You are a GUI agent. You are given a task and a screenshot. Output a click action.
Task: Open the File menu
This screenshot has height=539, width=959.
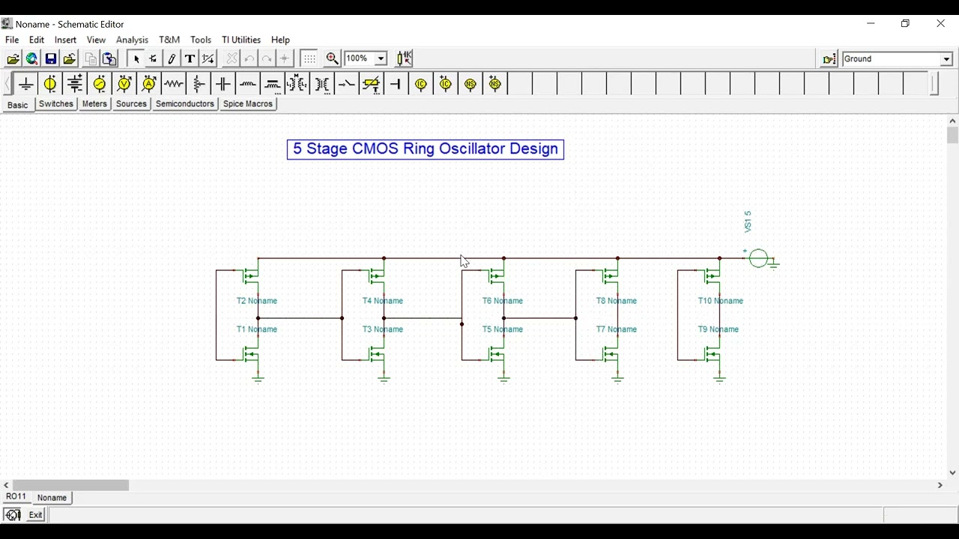click(x=12, y=40)
